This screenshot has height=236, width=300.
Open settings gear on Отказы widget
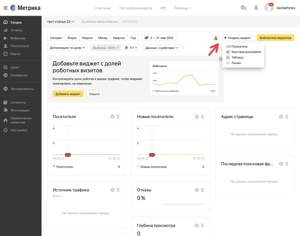[197, 190]
